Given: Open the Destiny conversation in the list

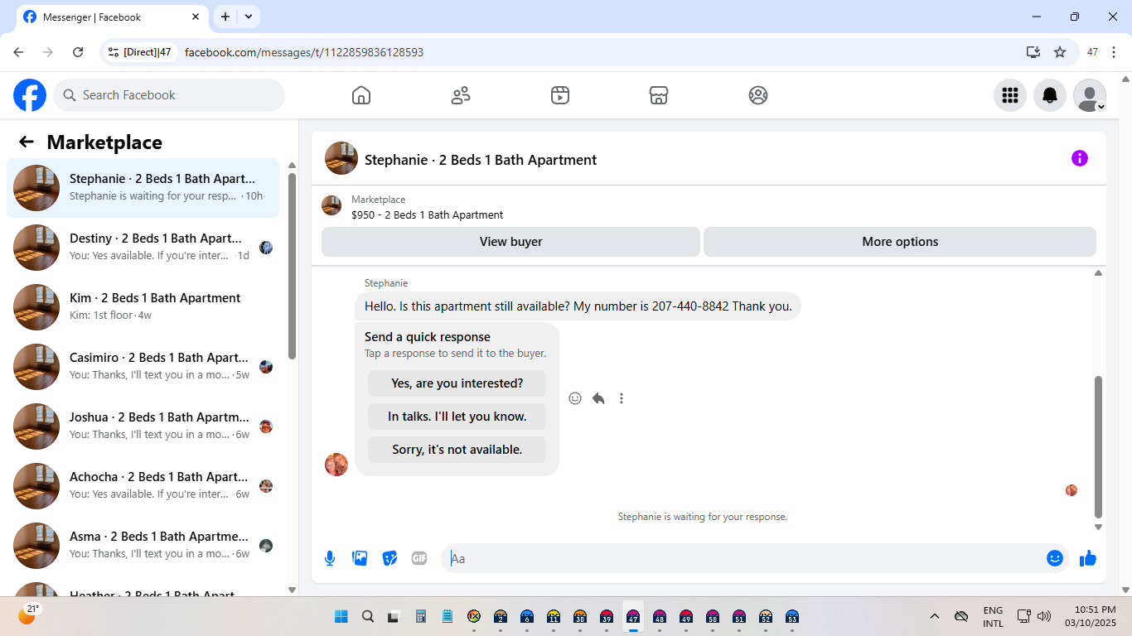Looking at the screenshot, I should [x=143, y=248].
